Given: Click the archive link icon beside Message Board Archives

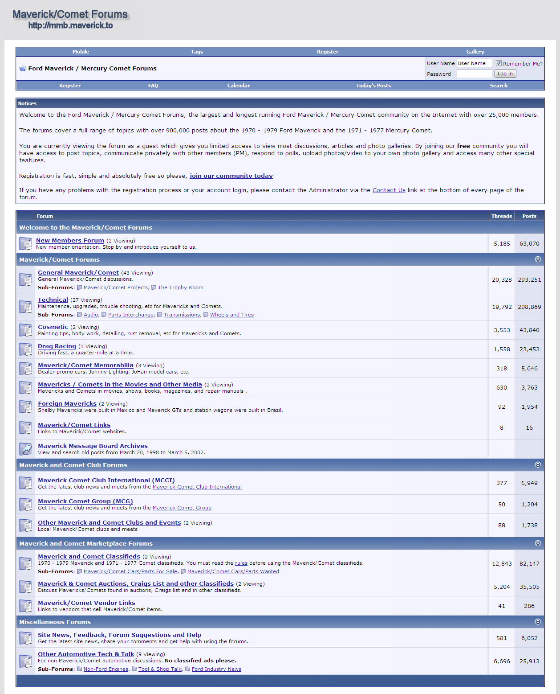Looking at the screenshot, I should coord(25,449).
